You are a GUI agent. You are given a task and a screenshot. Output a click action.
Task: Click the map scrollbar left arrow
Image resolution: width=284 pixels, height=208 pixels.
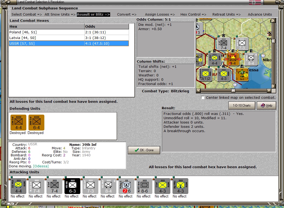click(198, 90)
